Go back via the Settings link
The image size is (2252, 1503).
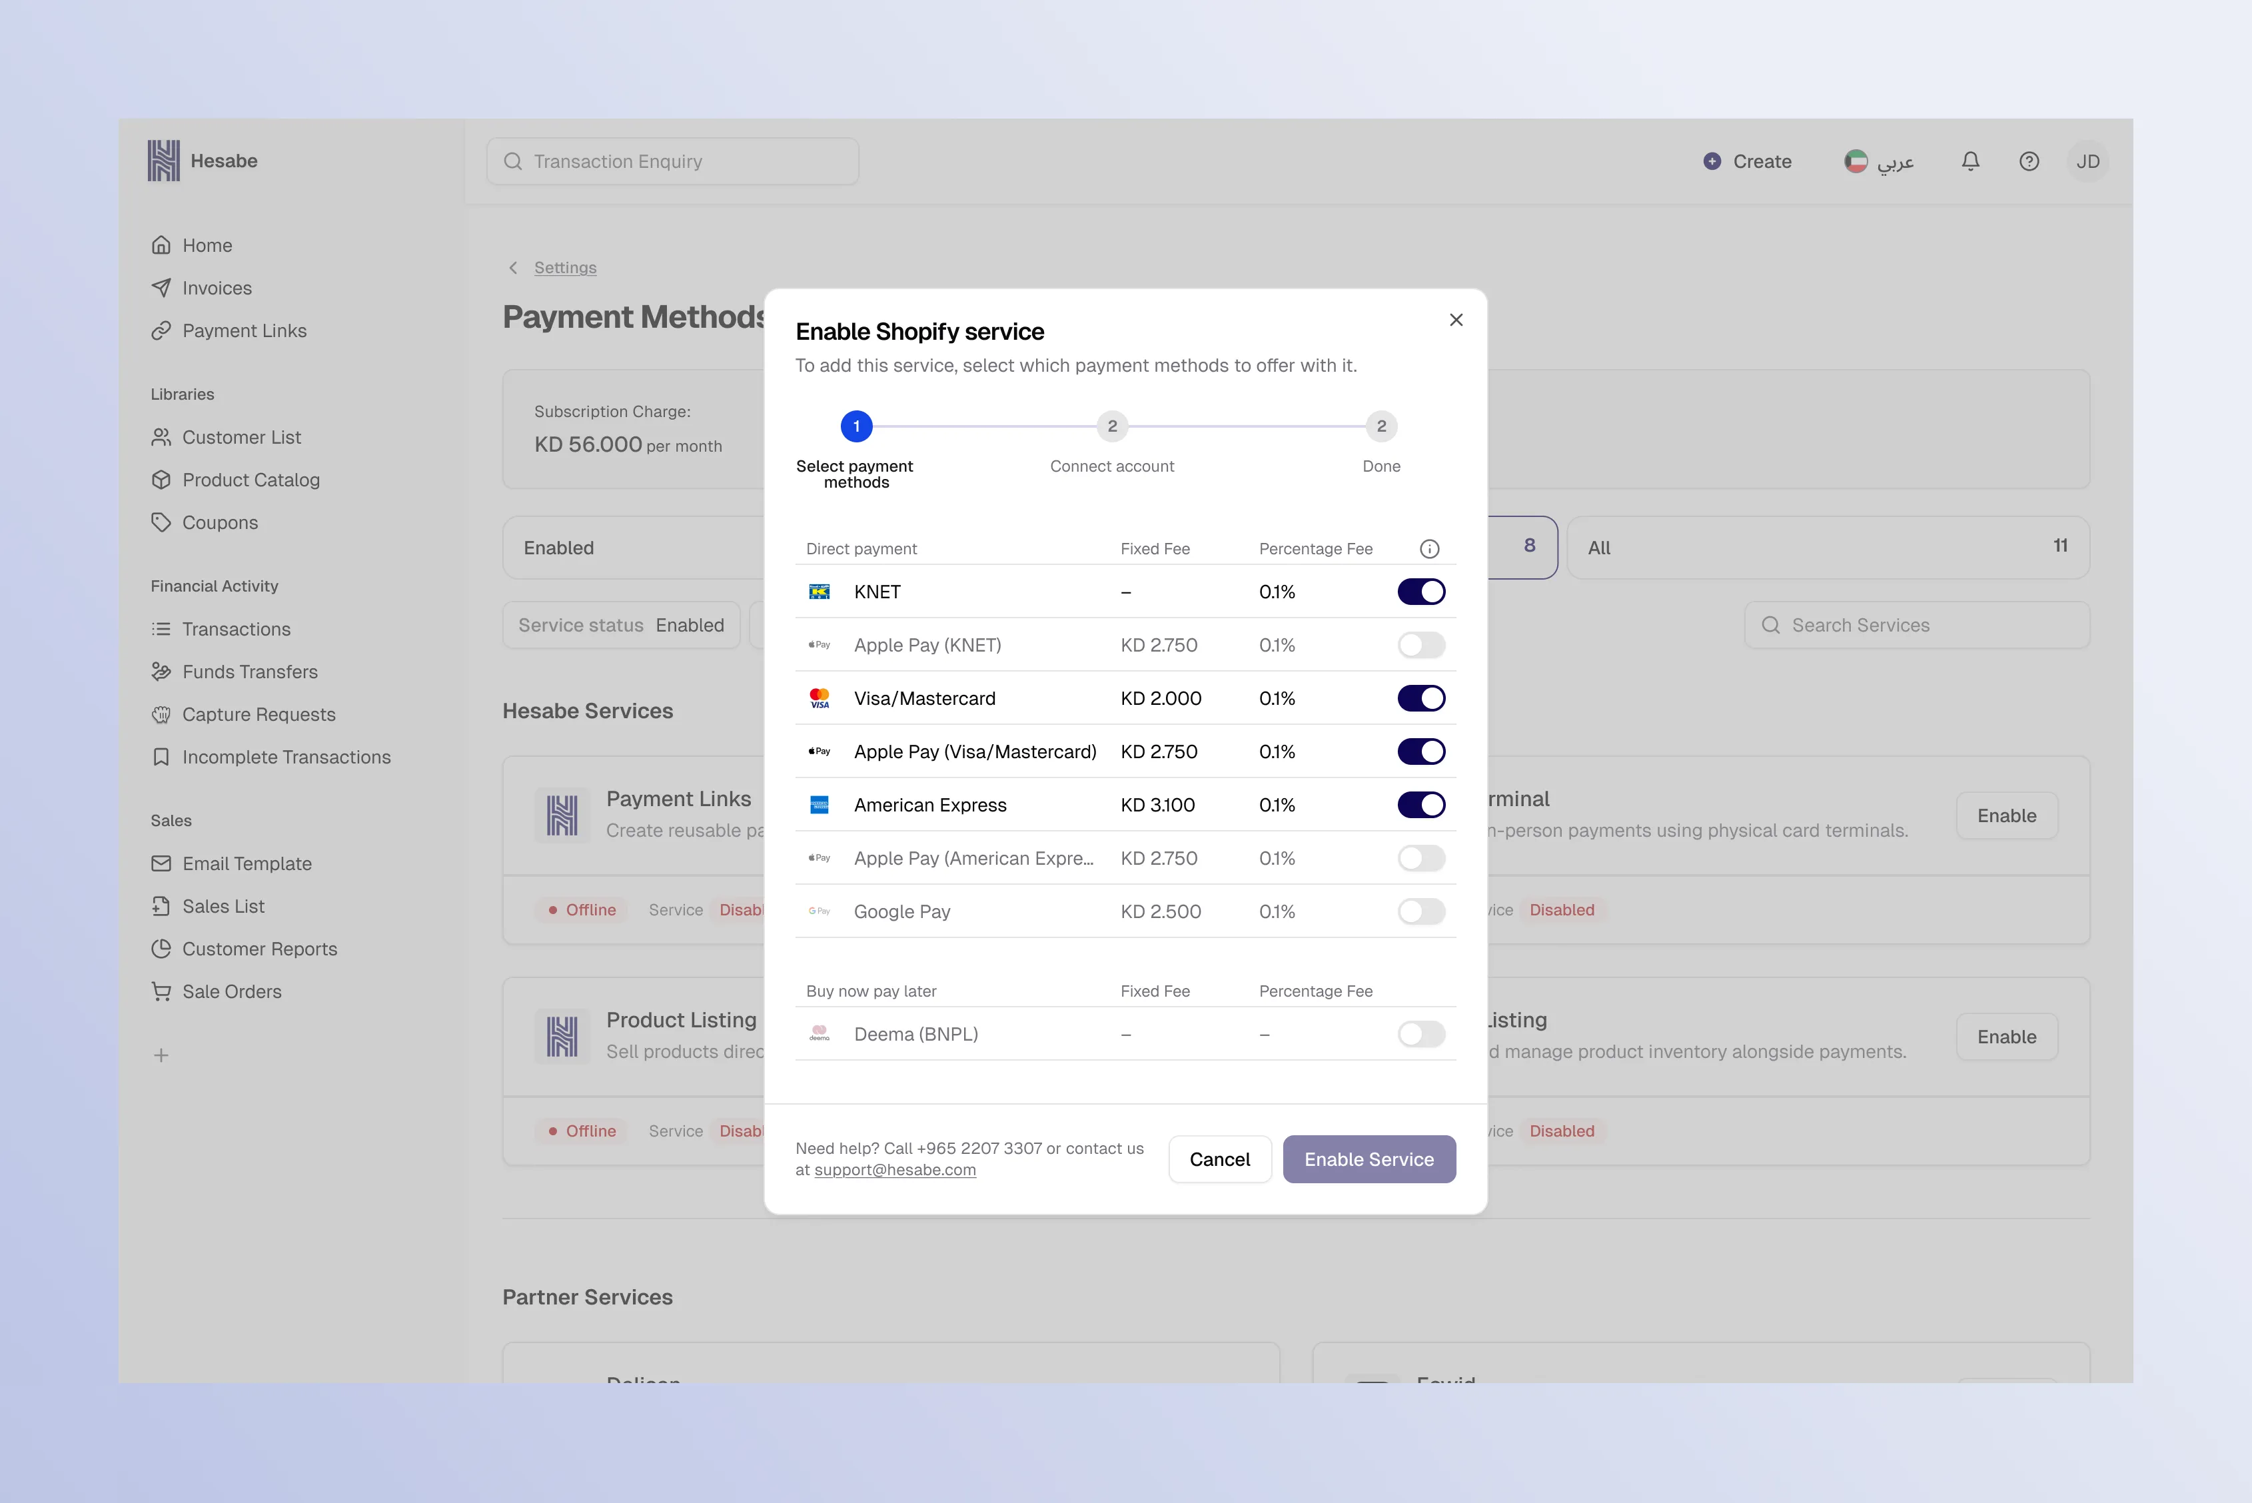coord(565,267)
